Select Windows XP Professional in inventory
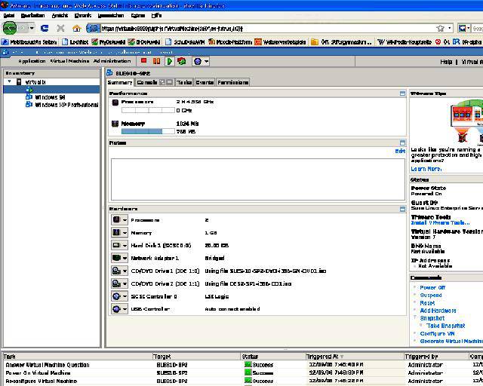This screenshot has width=483, height=386. [x=66, y=105]
